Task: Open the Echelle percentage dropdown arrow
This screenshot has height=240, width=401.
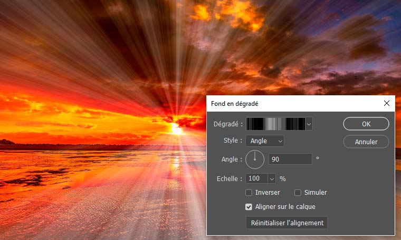Action: pos(272,178)
